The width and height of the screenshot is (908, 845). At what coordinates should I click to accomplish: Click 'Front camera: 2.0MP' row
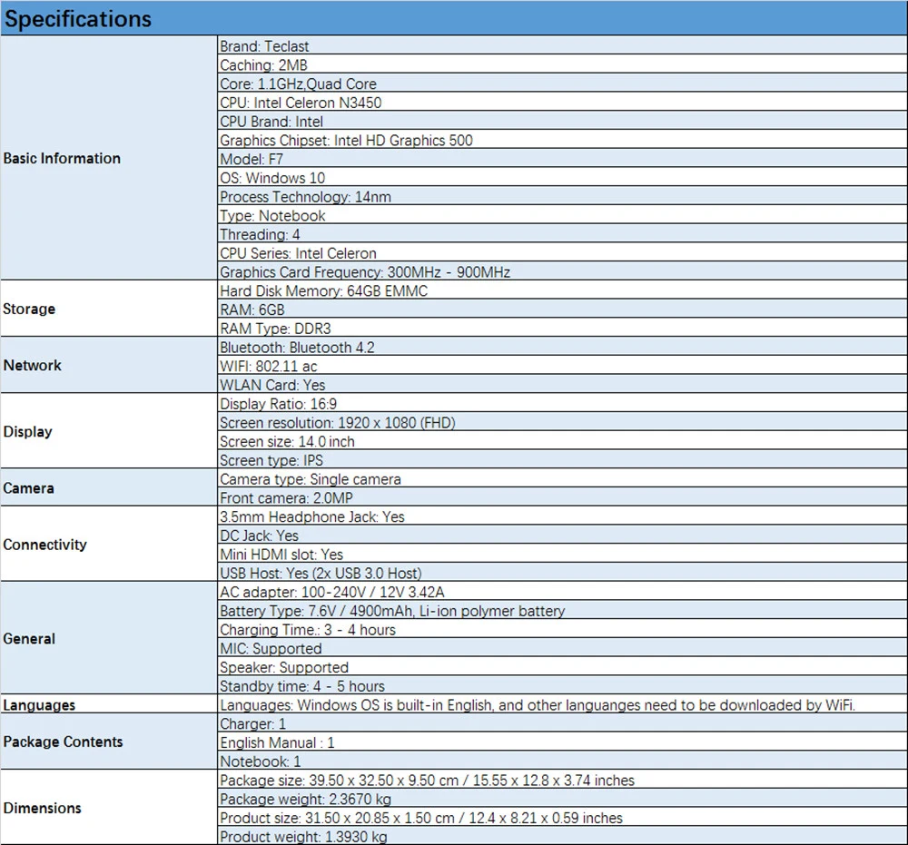pyautogui.click(x=562, y=497)
